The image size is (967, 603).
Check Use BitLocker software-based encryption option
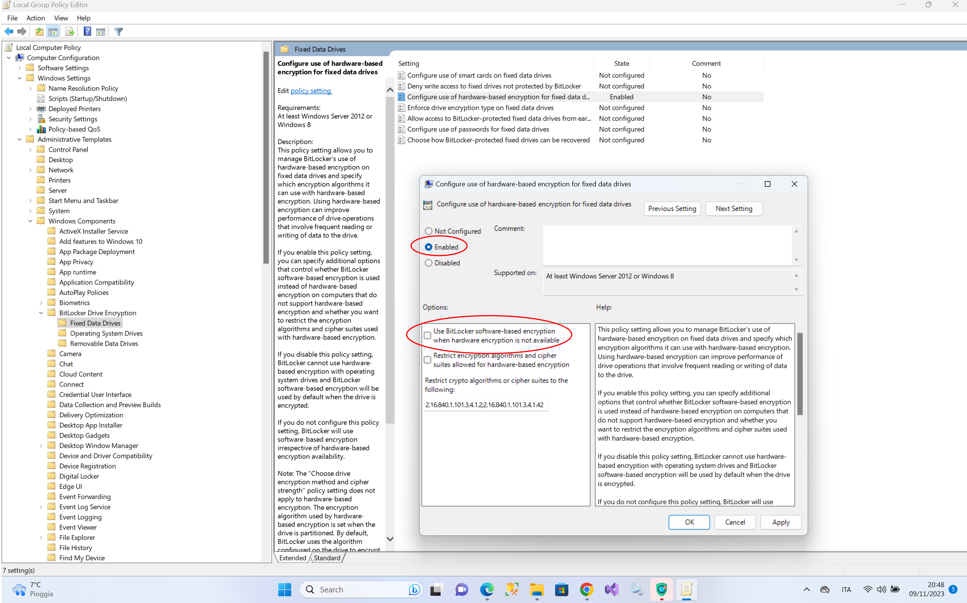(x=427, y=335)
